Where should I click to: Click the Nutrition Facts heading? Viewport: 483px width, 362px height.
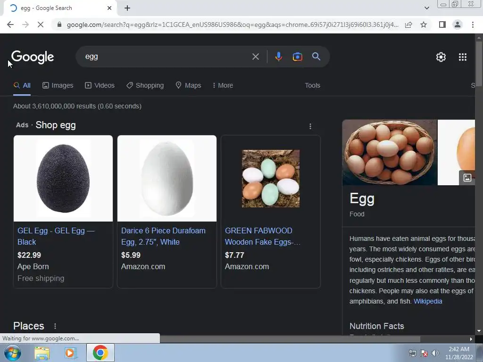pos(377,326)
